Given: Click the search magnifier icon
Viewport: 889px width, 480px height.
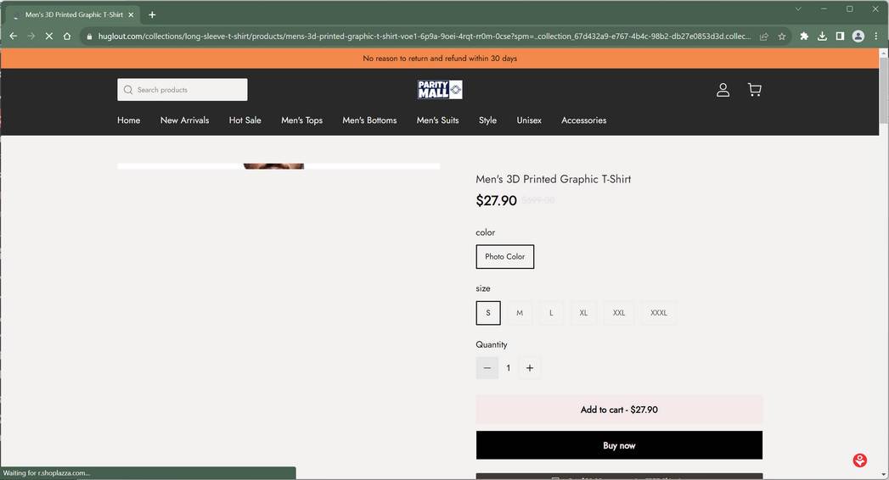Looking at the screenshot, I should point(128,90).
